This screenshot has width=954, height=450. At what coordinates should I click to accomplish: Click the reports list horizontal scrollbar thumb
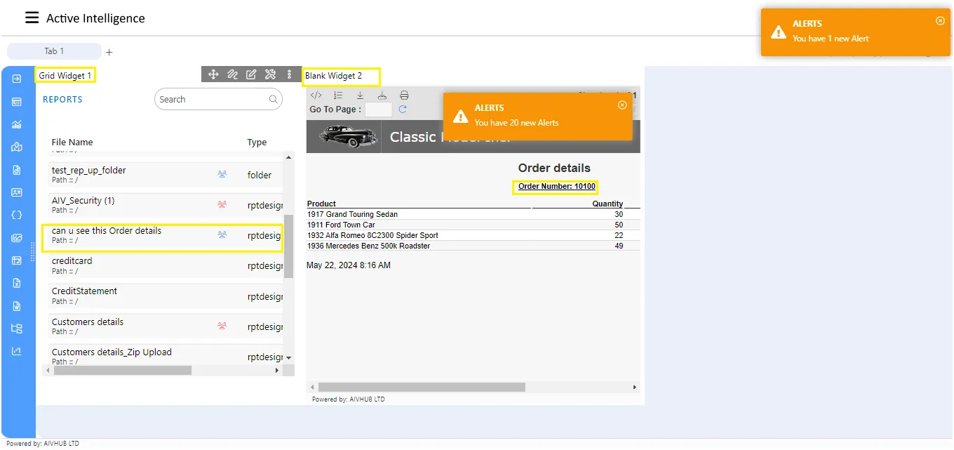coord(122,370)
